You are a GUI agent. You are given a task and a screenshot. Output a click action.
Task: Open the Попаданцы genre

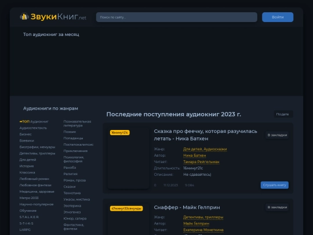pos(73,138)
